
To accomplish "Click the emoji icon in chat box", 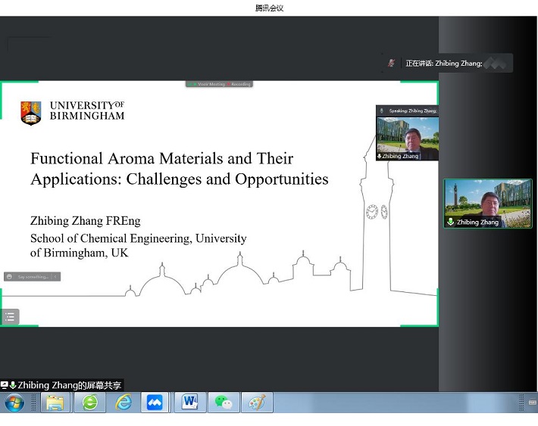I will (x=9, y=277).
